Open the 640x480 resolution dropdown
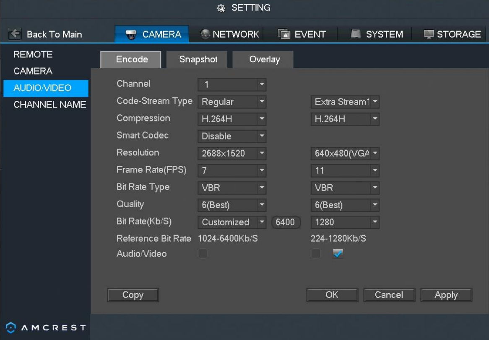This screenshot has width=489, height=340. pyautogui.click(x=345, y=153)
